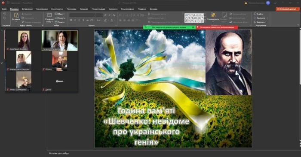
Task: Click the Bullets list icon
Action: coord(120,15)
